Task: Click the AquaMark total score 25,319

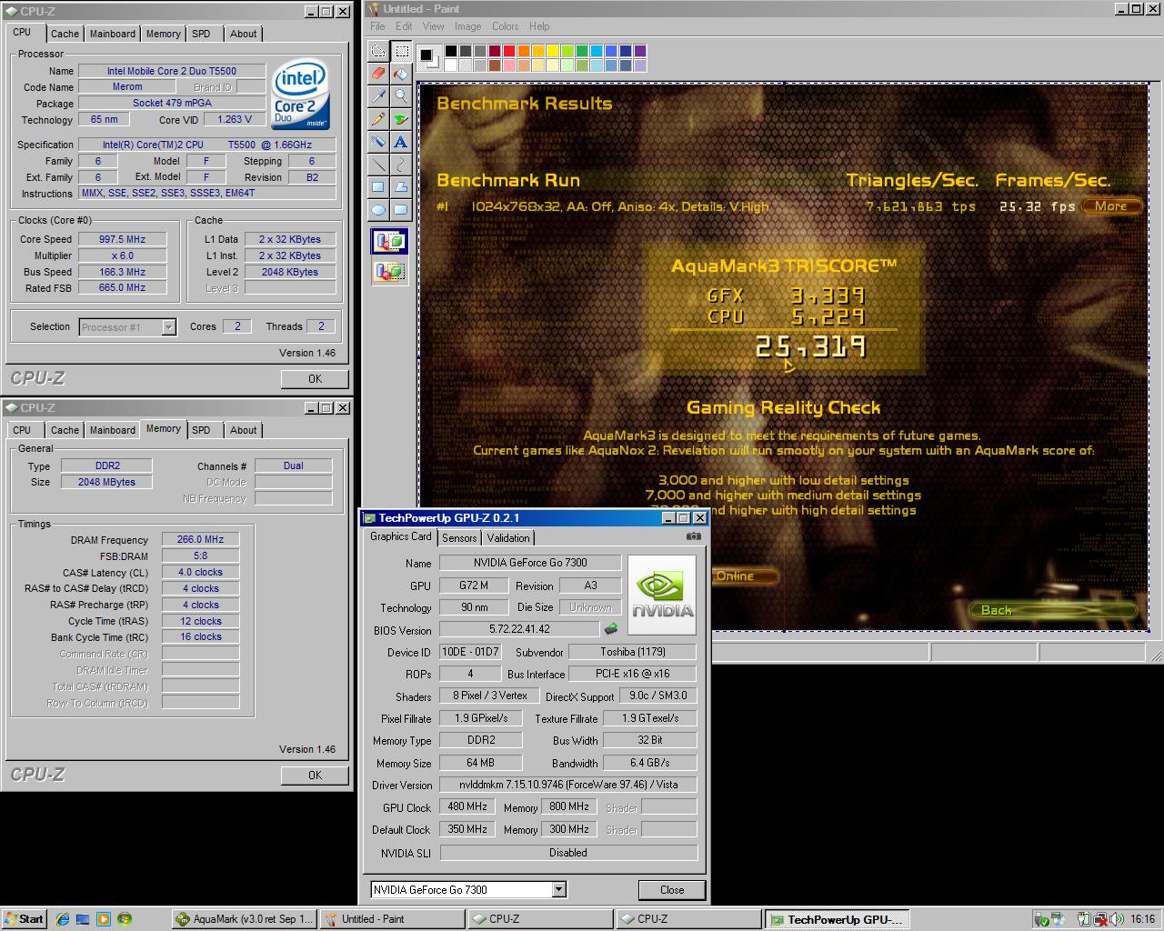Action: 811,347
